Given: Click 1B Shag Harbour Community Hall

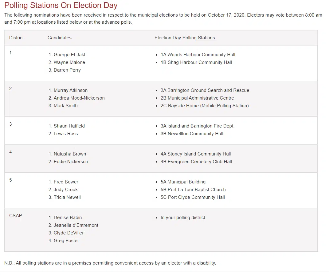Looking at the screenshot, I should coord(196,62).
